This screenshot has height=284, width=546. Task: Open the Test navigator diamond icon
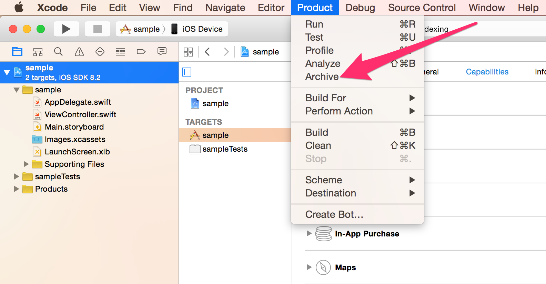click(x=100, y=52)
